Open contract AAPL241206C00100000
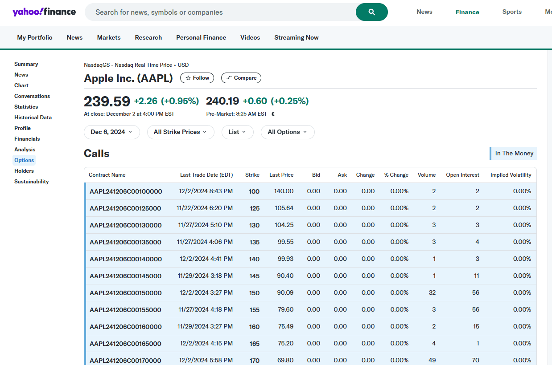The image size is (552, 365). point(126,191)
